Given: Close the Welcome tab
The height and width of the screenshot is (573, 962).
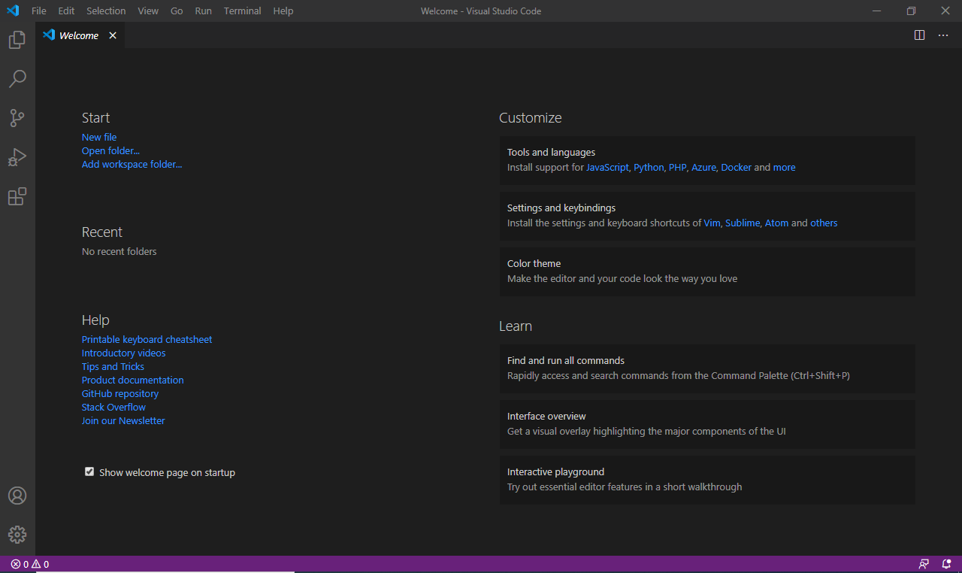Looking at the screenshot, I should 113,35.
